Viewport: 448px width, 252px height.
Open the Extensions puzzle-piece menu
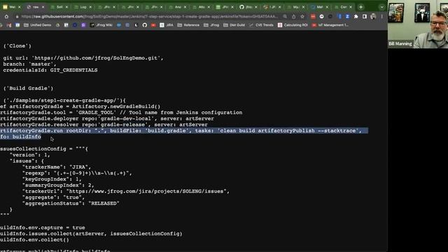[356, 17]
